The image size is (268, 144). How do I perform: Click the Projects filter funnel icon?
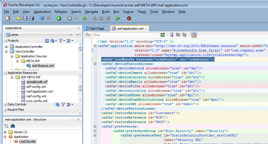pos(61,41)
